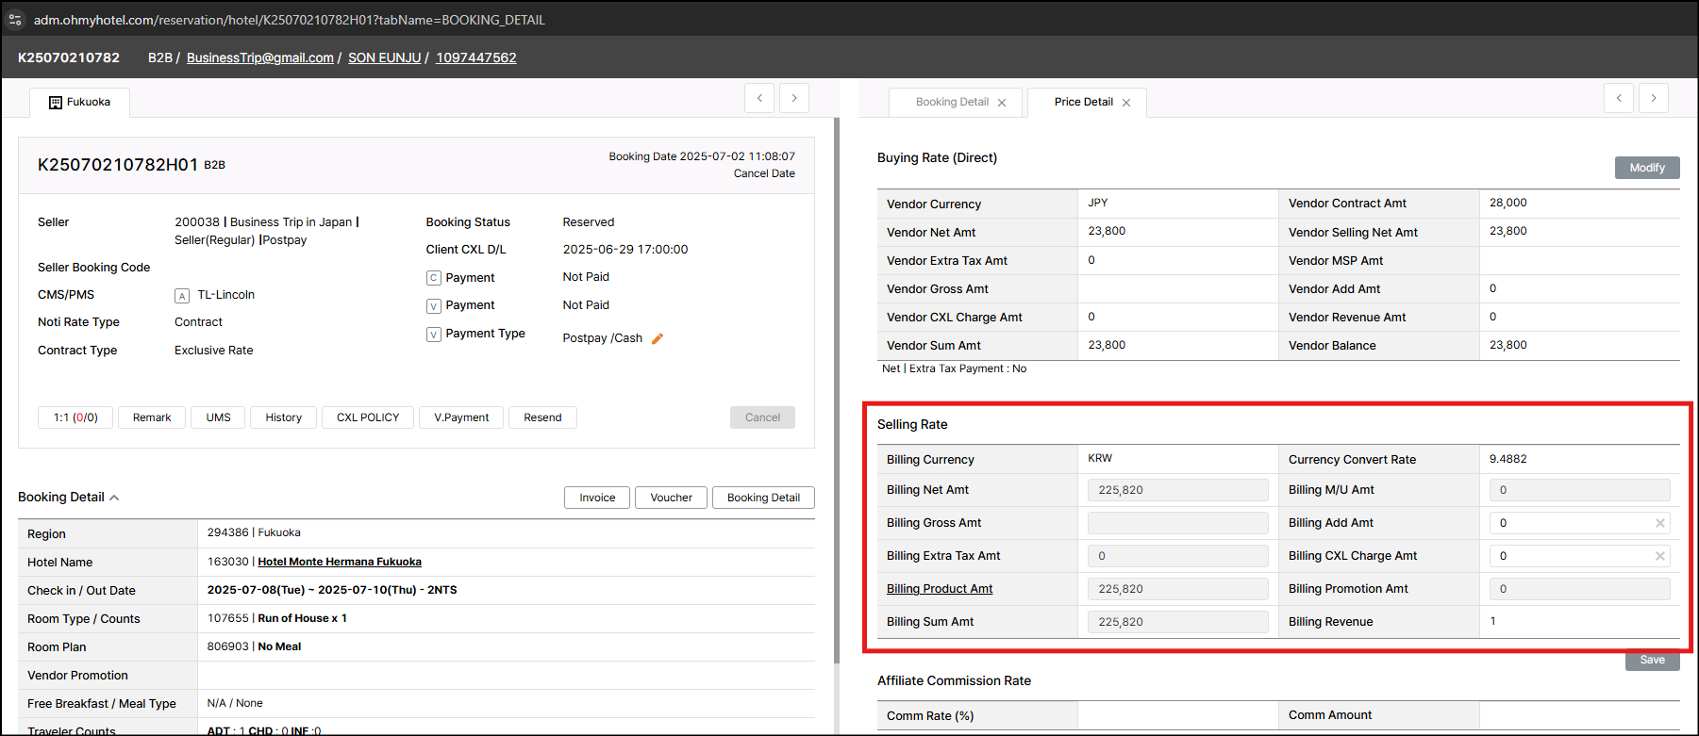1699x736 pixels.
Task: Clear the Billing Add Amt field with X
Action: coord(1659,523)
